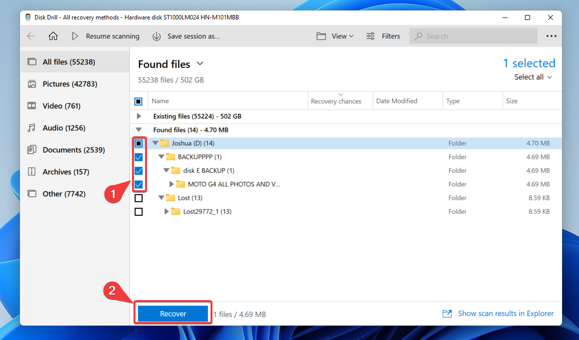579x340 pixels.
Task: Select the Pictures (42783) category
Action: coord(75,84)
